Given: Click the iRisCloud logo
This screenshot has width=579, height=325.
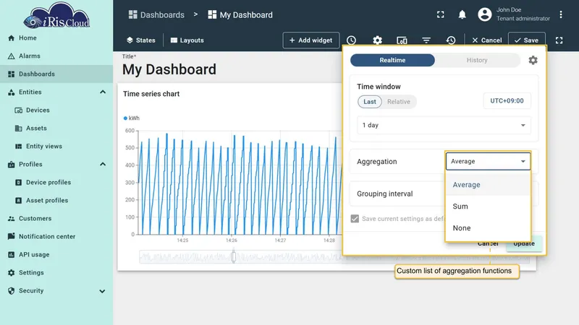Looking at the screenshot, I should coord(56,15).
